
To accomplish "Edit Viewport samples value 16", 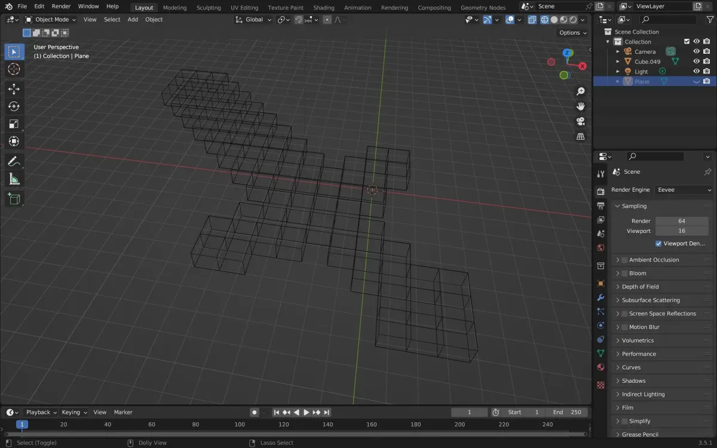I will tap(682, 231).
